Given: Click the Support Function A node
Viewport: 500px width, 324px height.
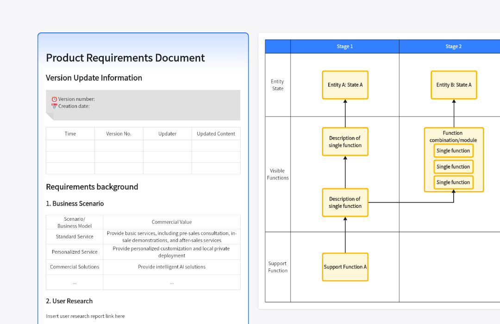Looking at the screenshot, I should 345,267.
